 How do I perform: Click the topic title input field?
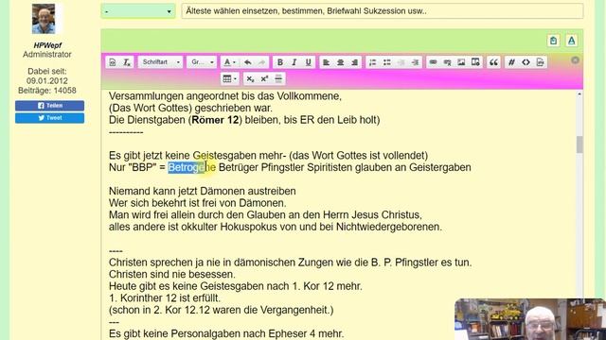pos(383,11)
